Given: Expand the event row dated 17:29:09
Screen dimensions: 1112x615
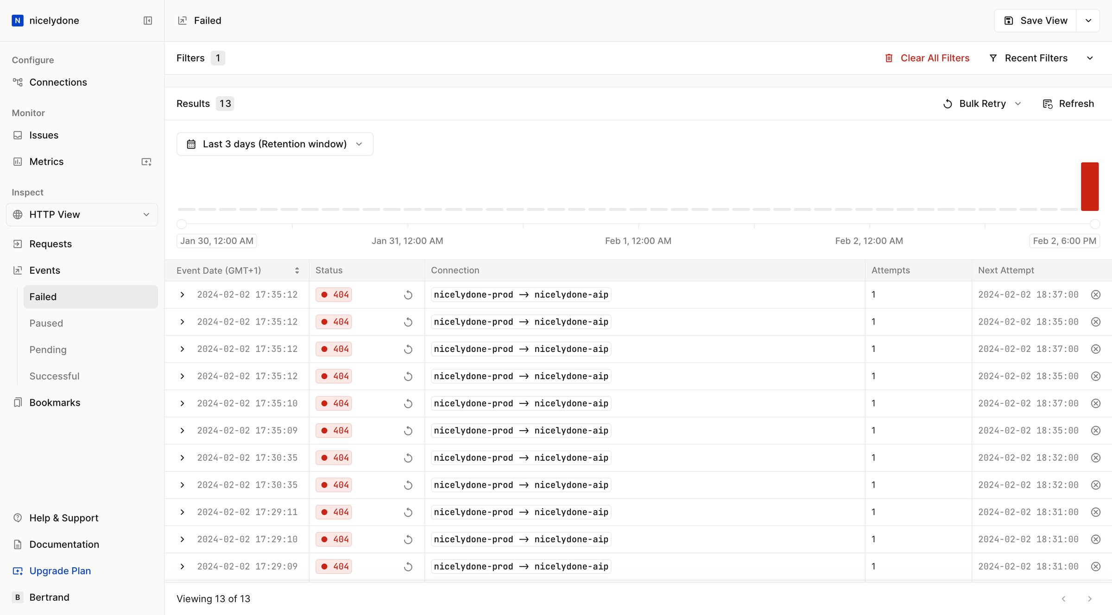Looking at the screenshot, I should tap(182, 566).
